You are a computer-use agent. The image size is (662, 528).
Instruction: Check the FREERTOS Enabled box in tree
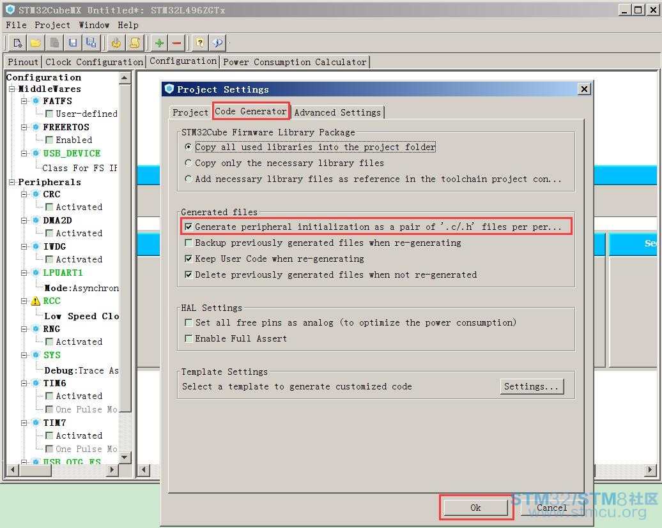49,140
